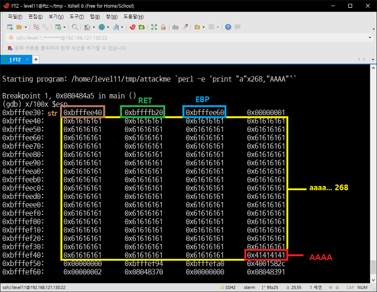Open Help with the question mark icon

click(228, 27)
